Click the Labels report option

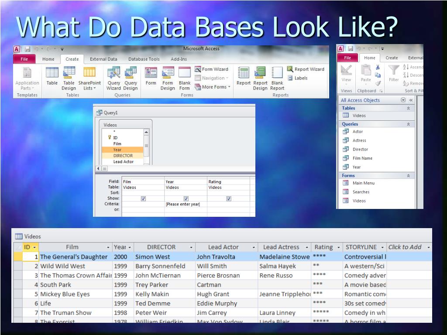pyautogui.click(x=297, y=78)
